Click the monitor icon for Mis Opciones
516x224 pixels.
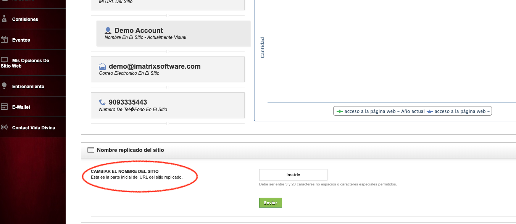pyautogui.click(x=4, y=60)
